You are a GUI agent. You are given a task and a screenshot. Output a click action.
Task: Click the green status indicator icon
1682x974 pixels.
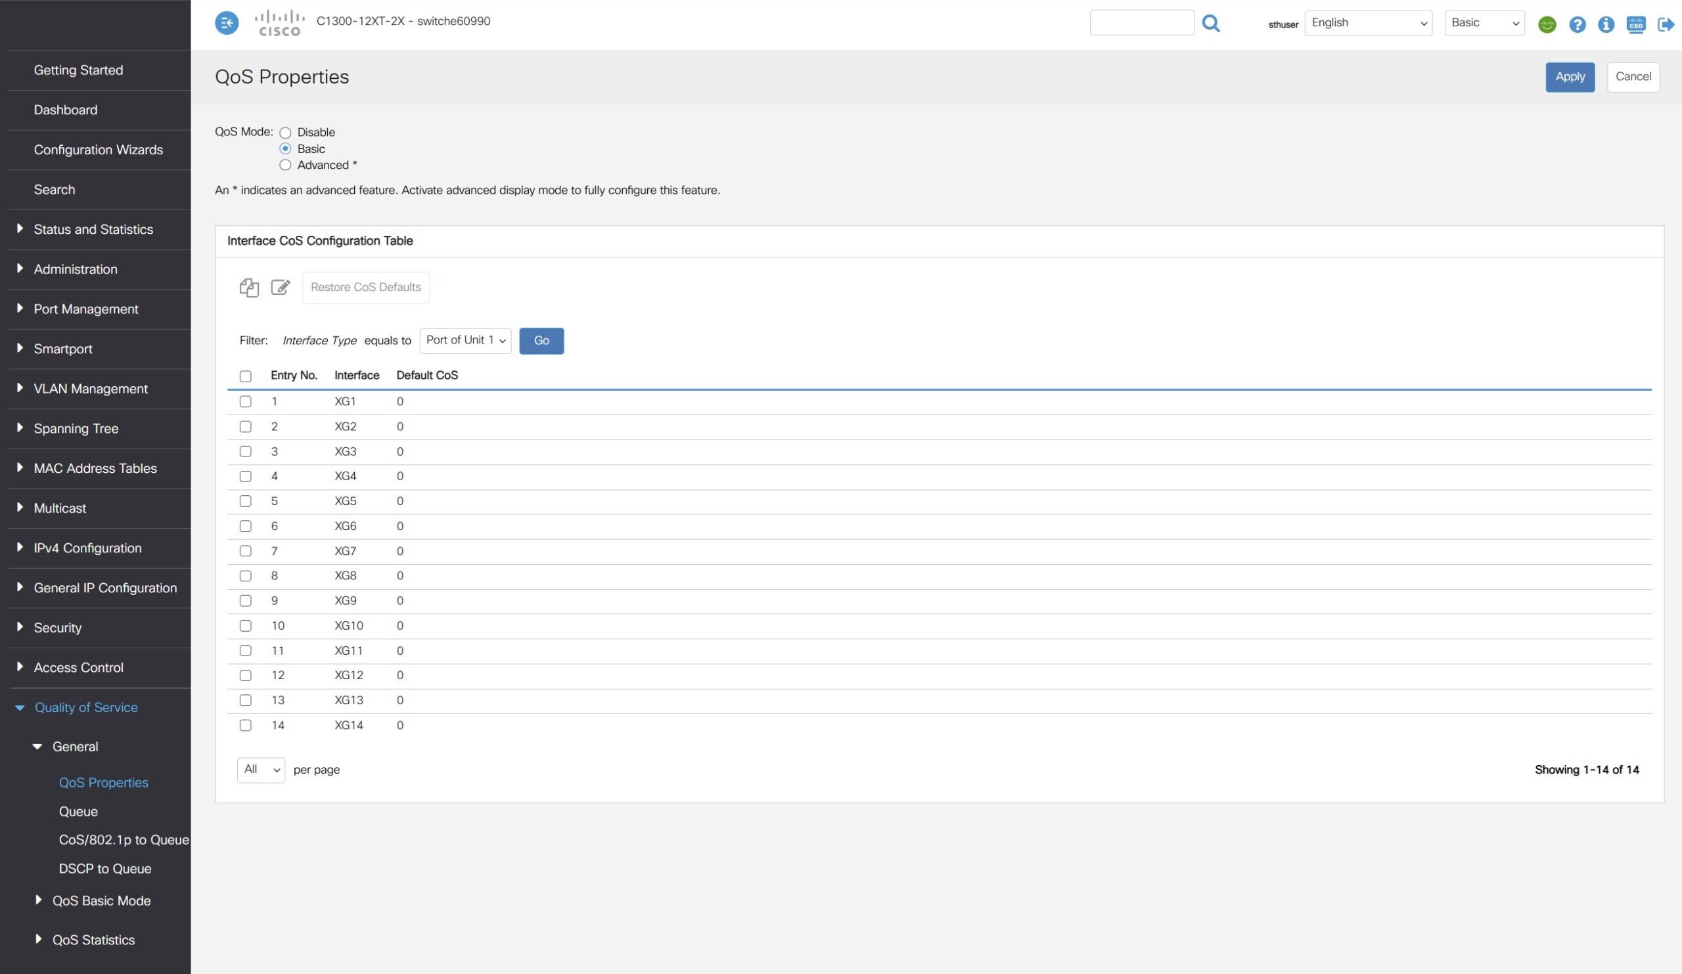point(1547,25)
